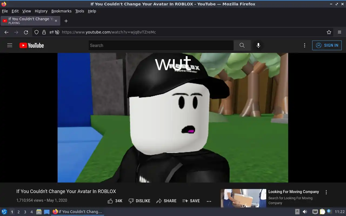Viewport: 346px width, 216px height.
Task: Open the system start menu
Action: pyautogui.click(x=4, y=212)
